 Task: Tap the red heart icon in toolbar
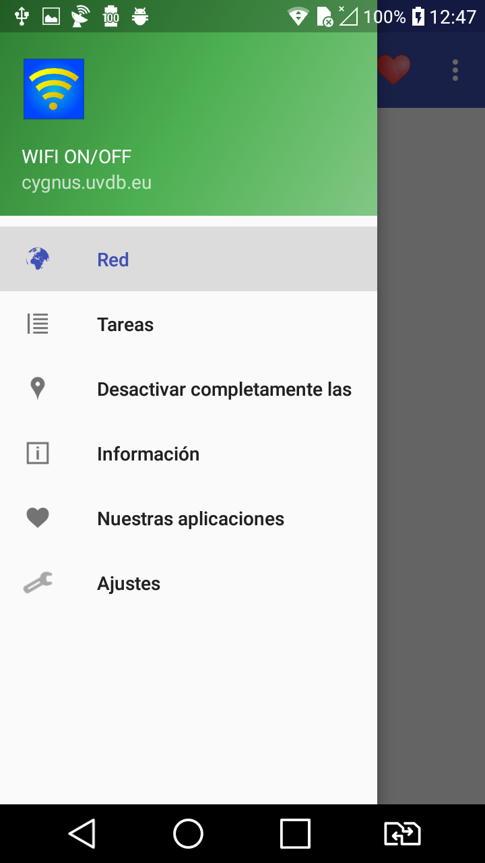click(393, 69)
